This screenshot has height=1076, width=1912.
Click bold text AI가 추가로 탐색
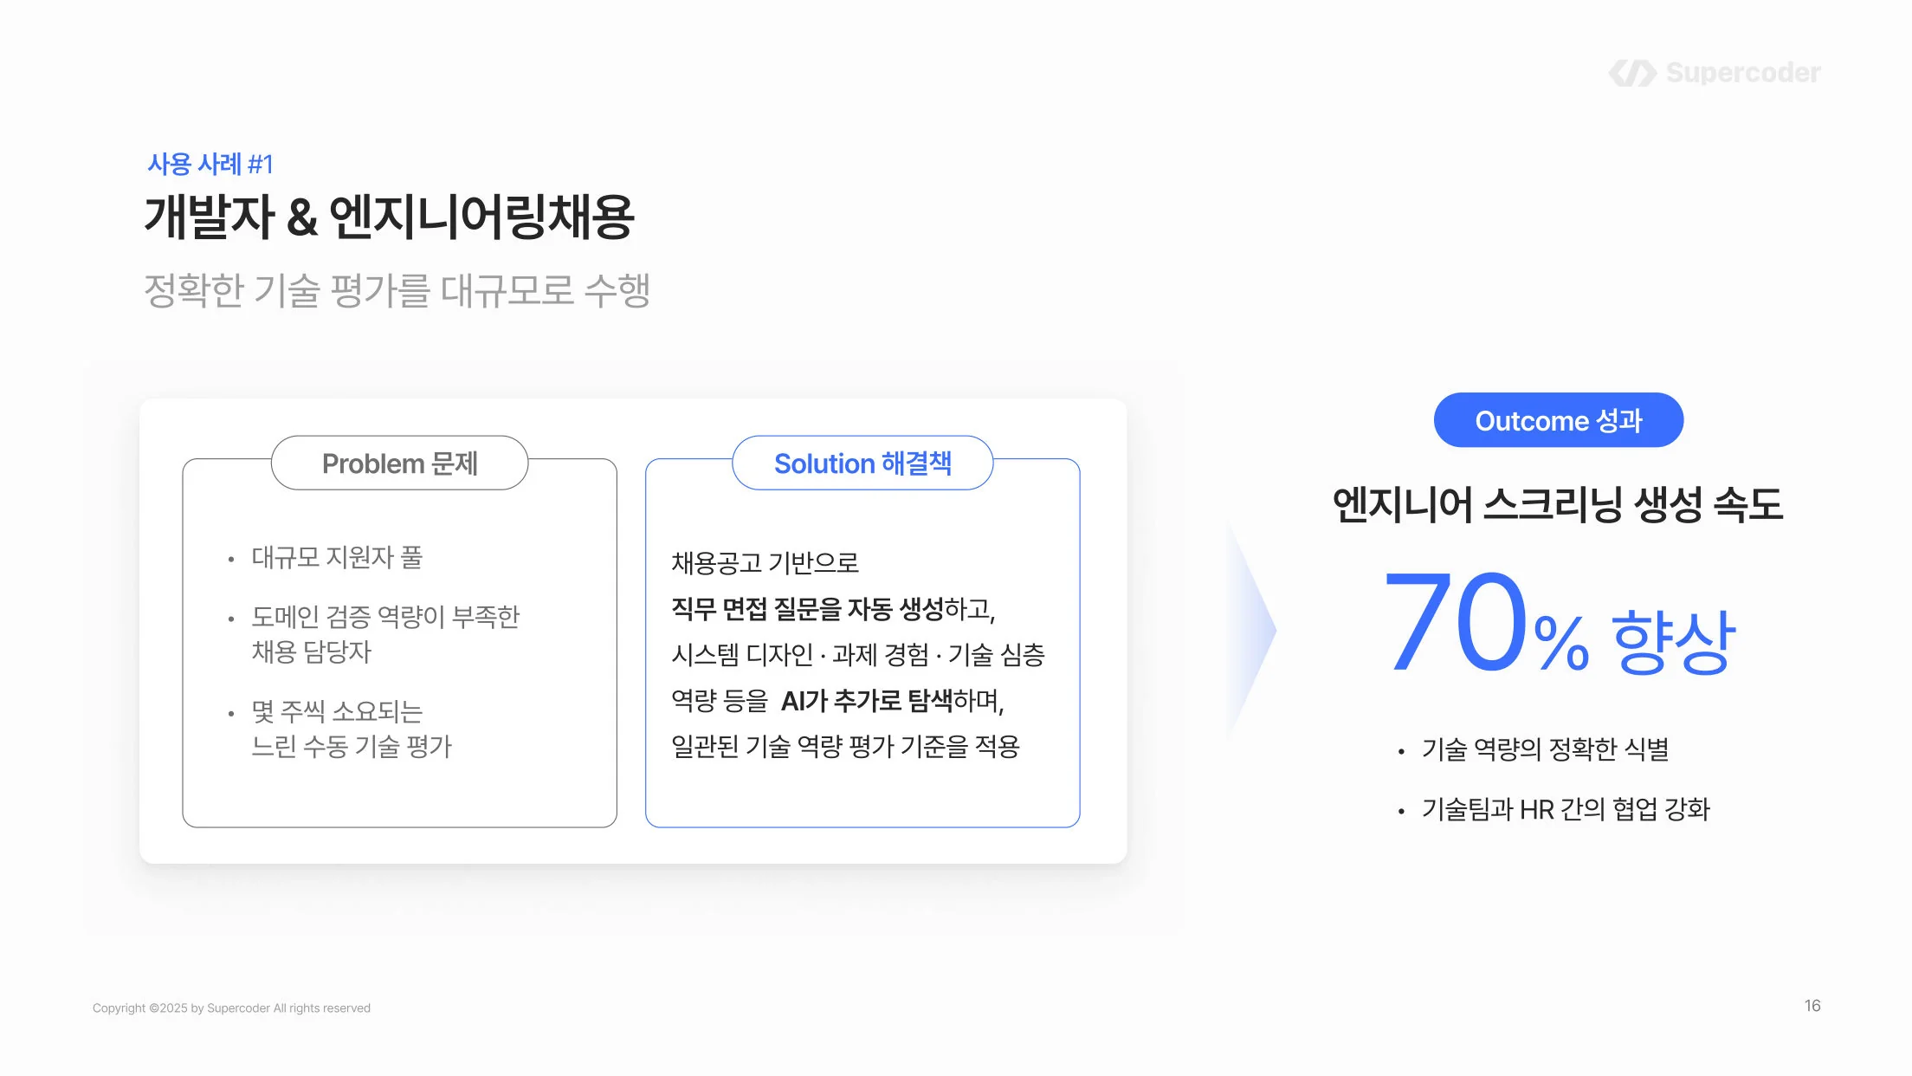[867, 700]
